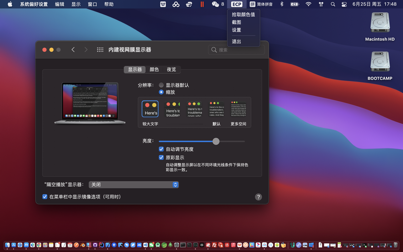Open the red pause-bars icon in the menu bar
The image size is (403, 252).
tap(202, 4)
